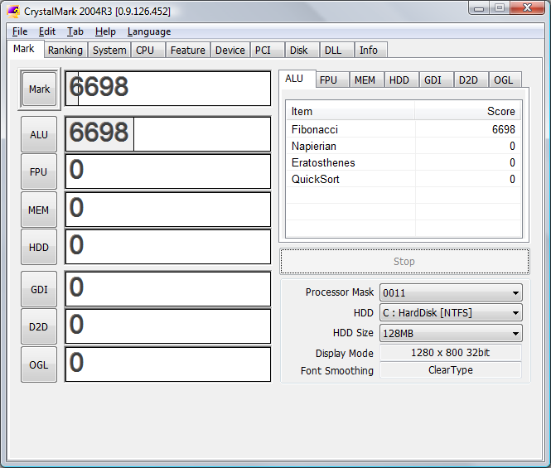Select the Eratosthenes row
551x468 pixels.
click(404, 162)
